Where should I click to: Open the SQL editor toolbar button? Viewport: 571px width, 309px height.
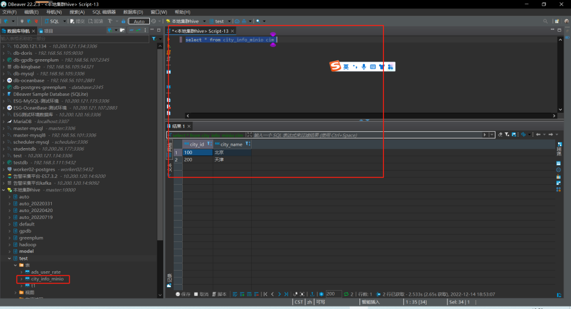(x=52, y=21)
